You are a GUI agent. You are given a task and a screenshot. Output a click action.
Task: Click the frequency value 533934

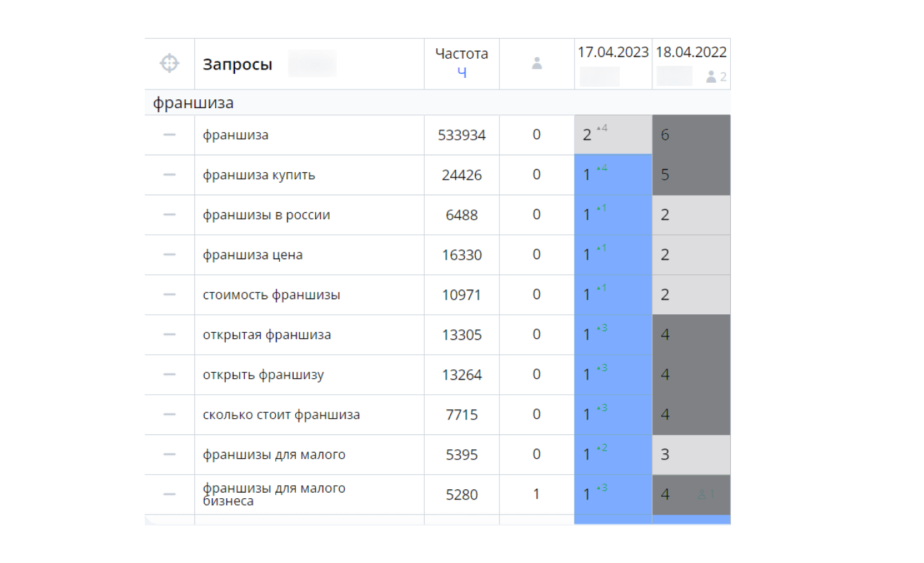point(462,135)
